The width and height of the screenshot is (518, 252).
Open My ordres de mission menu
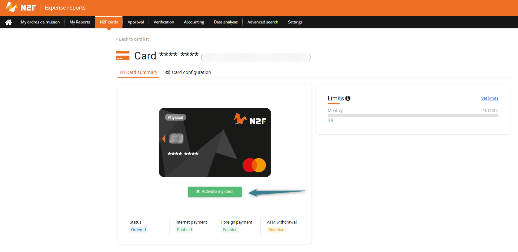(40, 22)
